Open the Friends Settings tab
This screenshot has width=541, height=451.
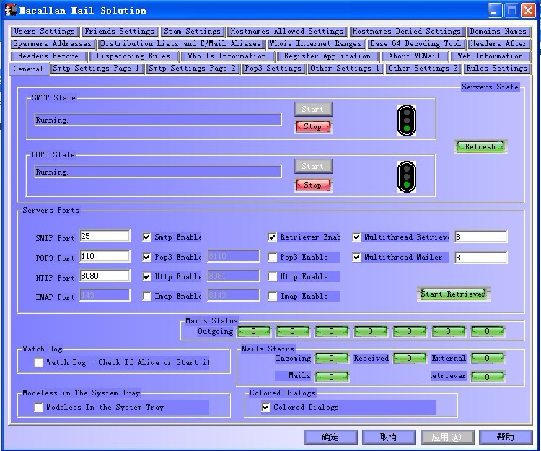click(119, 32)
